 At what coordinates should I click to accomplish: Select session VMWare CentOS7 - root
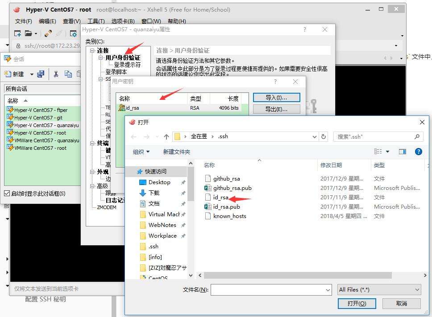pyautogui.click(x=40, y=148)
